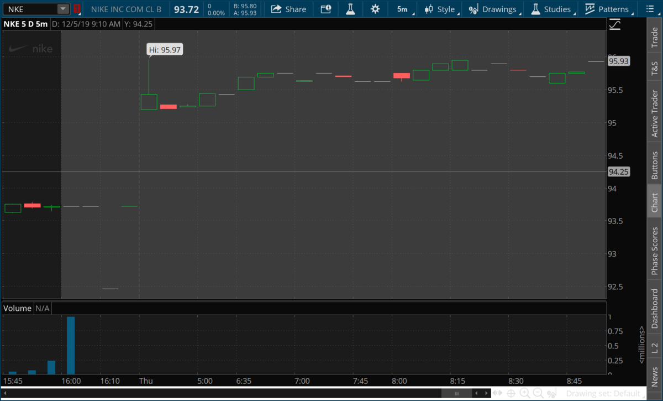Open the Active Trader side tab
Viewport: 663px width, 401px height.
(655, 113)
